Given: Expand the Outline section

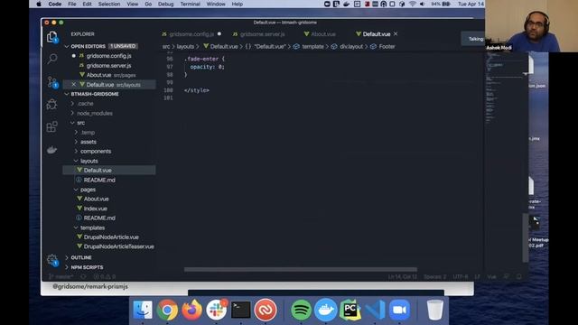Looking at the screenshot, I should pyautogui.click(x=67, y=257).
